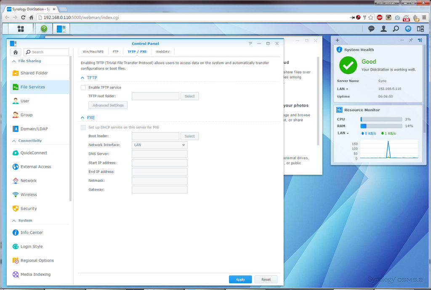Reload the browser page
This screenshot has height=290, width=431.
pyautogui.click(x=23, y=18)
